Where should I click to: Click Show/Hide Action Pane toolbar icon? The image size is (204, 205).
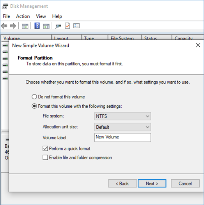pyautogui.click(x=46, y=26)
